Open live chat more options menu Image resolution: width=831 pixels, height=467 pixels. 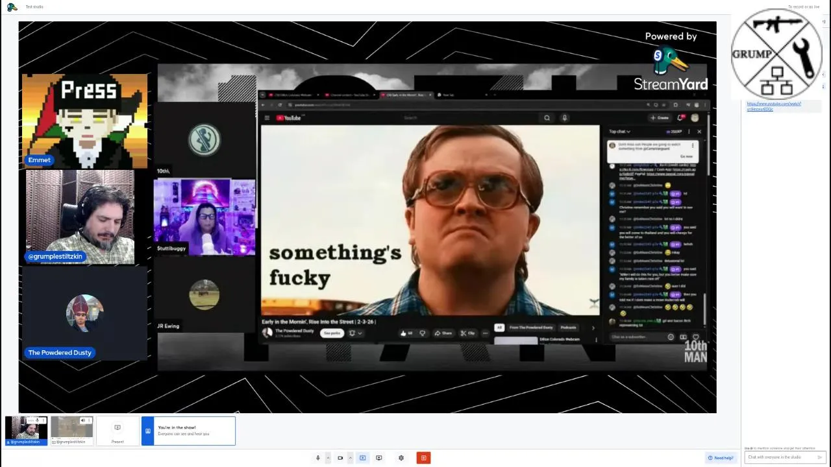click(689, 132)
